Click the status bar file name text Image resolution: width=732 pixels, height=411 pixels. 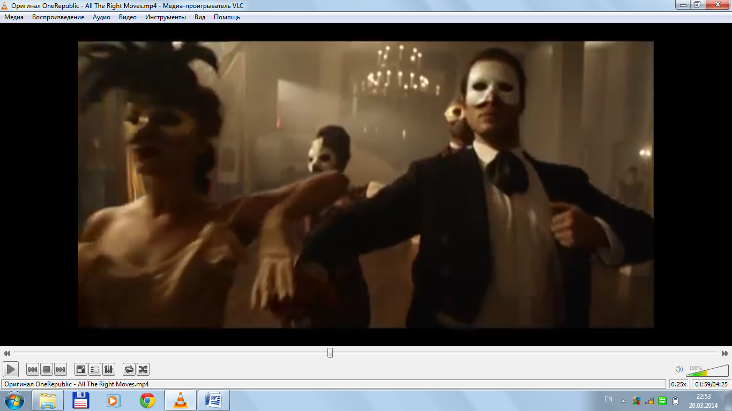click(77, 384)
